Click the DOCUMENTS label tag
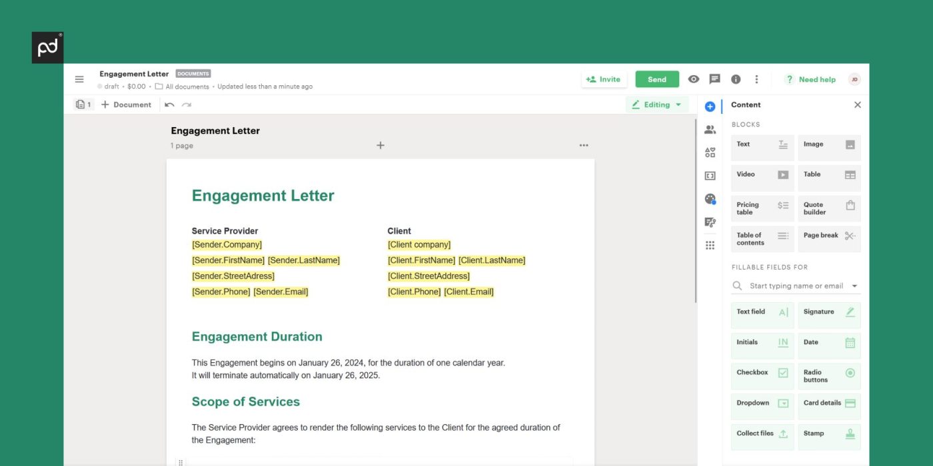The width and height of the screenshot is (933, 466). pyautogui.click(x=193, y=73)
